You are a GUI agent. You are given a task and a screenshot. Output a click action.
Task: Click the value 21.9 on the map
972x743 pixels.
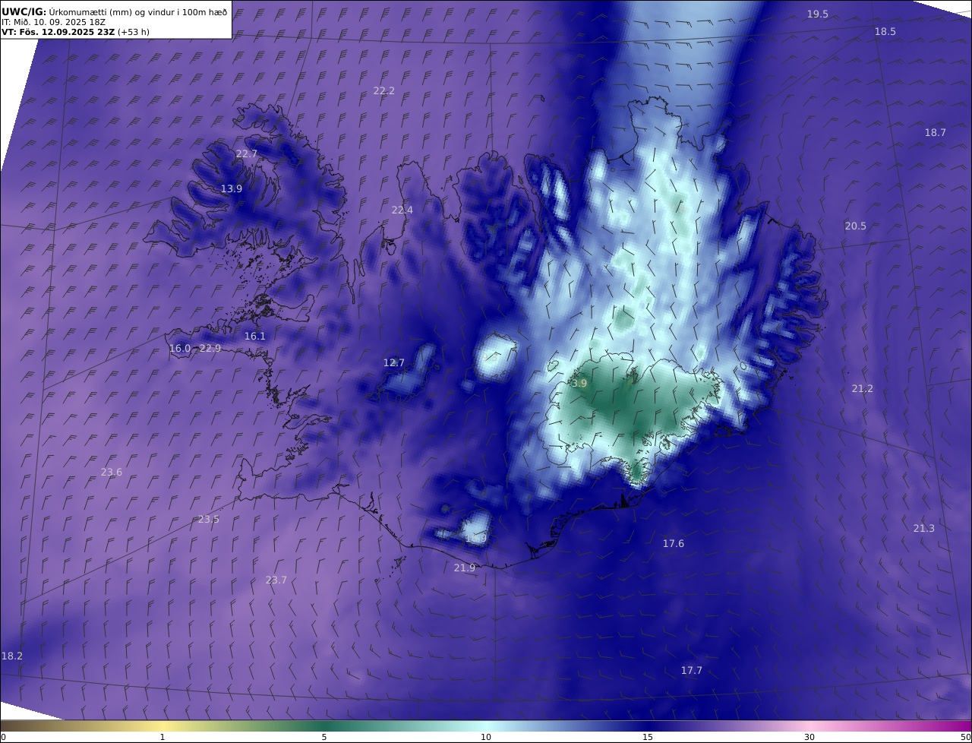(x=465, y=568)
